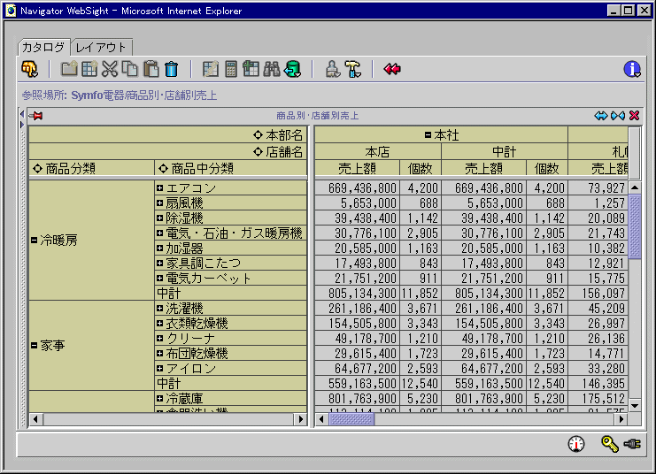Click the trash can delete icon
This screenshot has width=656, height=474.
pos(172,69)
